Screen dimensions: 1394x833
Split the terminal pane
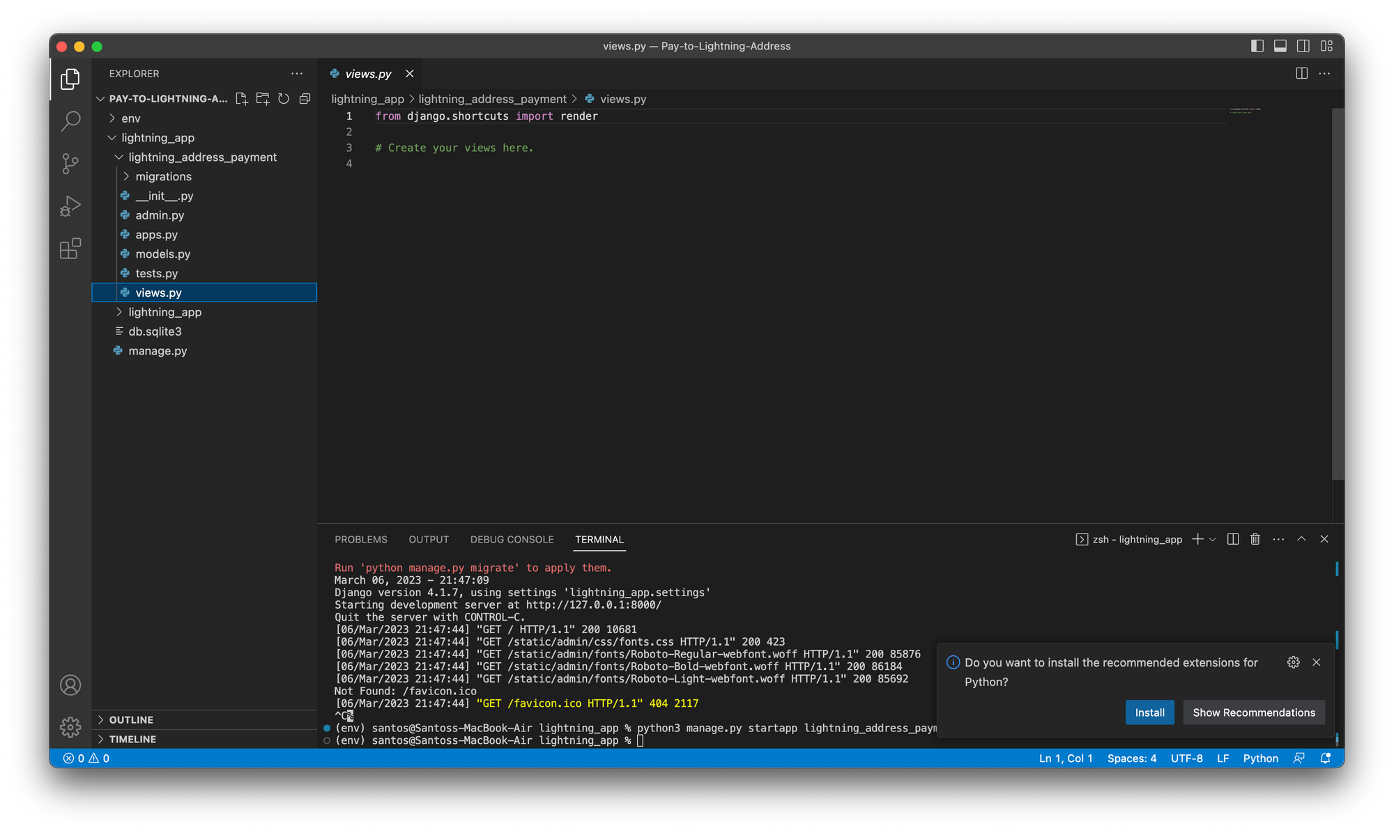(x=1233, y=539)
